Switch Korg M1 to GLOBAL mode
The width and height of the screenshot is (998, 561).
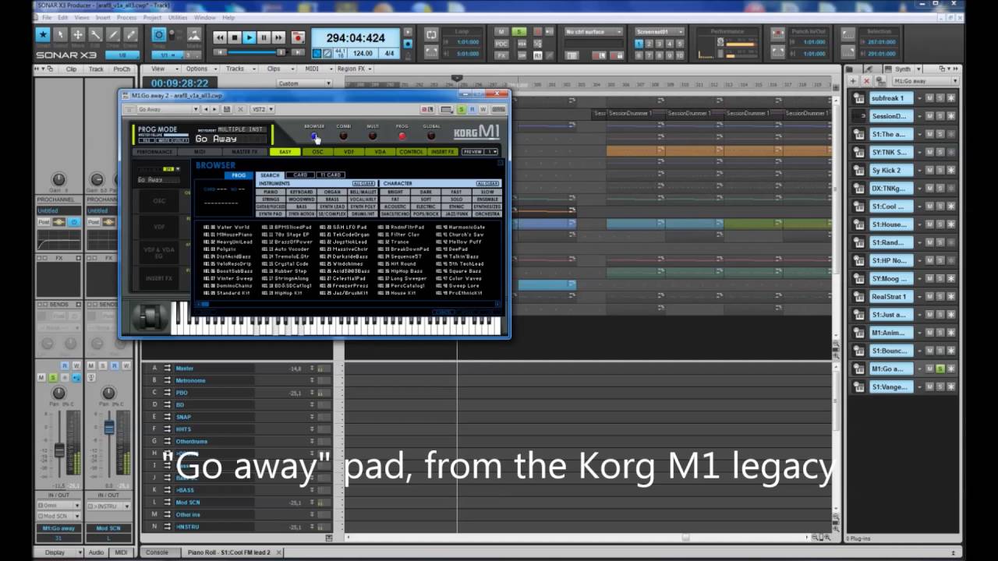431,136
